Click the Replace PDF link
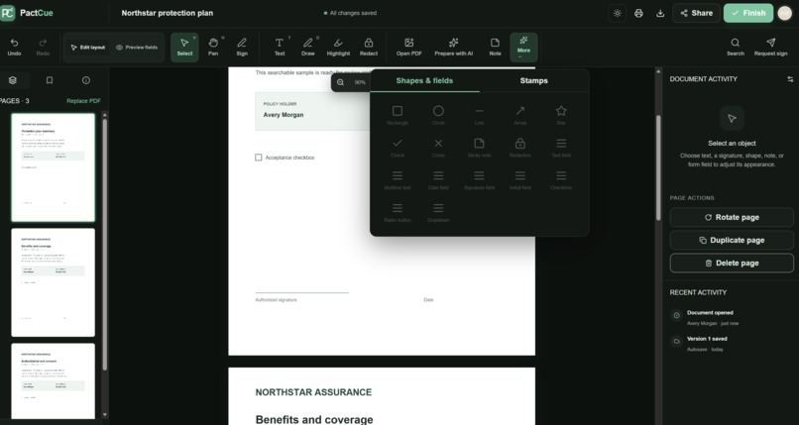The image size is (799, 425). point(83,101)
